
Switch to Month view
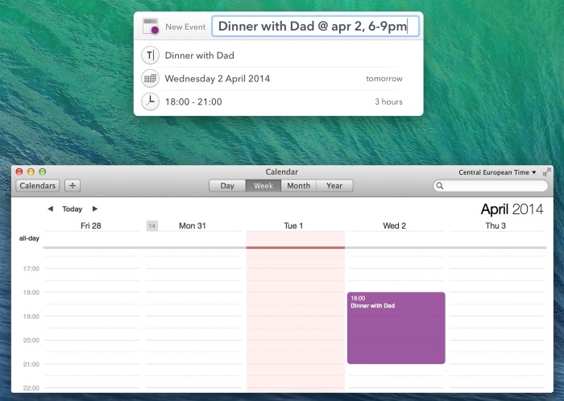(298, 185)
